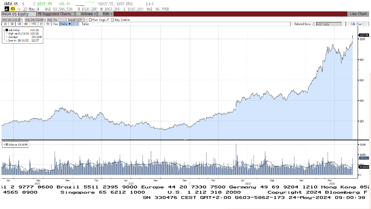
Task: Select the 1D range tab
Action: tap(5, 24)
